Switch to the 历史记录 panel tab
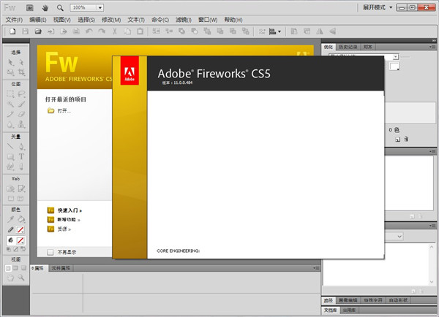 348,47
